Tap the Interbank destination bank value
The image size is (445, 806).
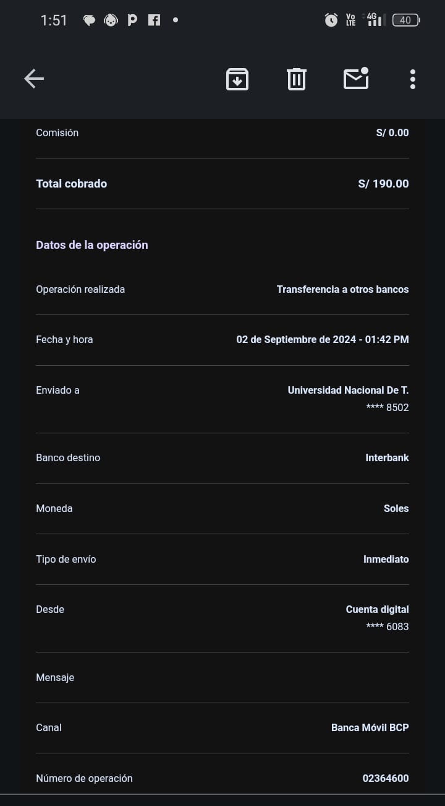pos(387,457)
